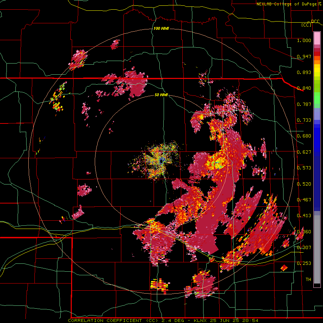Click the 0.360 color scale value
Image resolution: width=323 pixels, height=323 pixels.
coord(304,232)
